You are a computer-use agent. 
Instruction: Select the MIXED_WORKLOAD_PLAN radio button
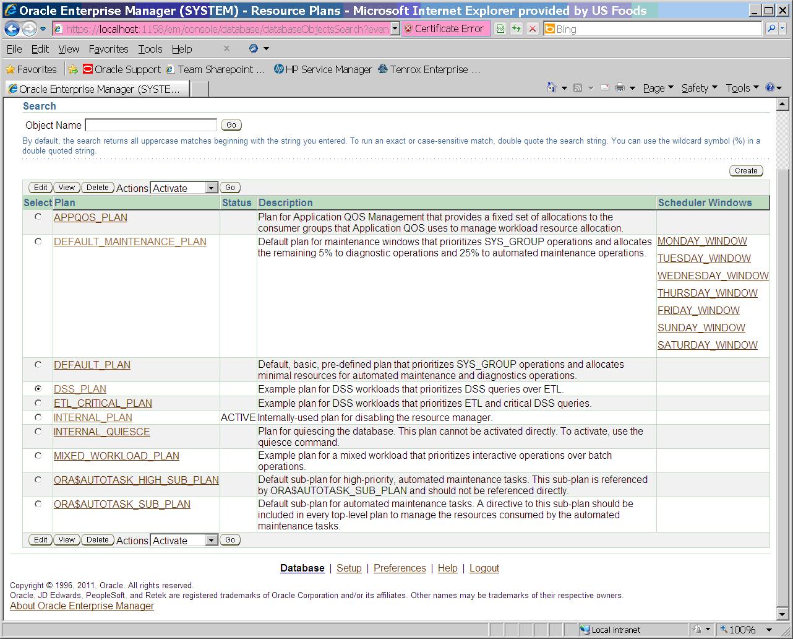click(x=38, y=455)
